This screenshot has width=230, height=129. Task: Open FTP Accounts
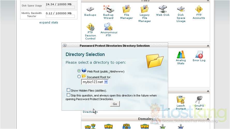pyautogui.click(x=199, y=12)
